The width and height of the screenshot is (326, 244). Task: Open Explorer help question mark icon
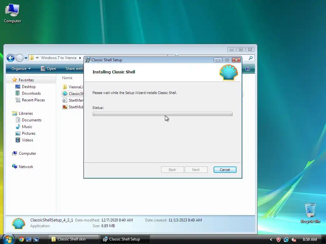[248, 69]
